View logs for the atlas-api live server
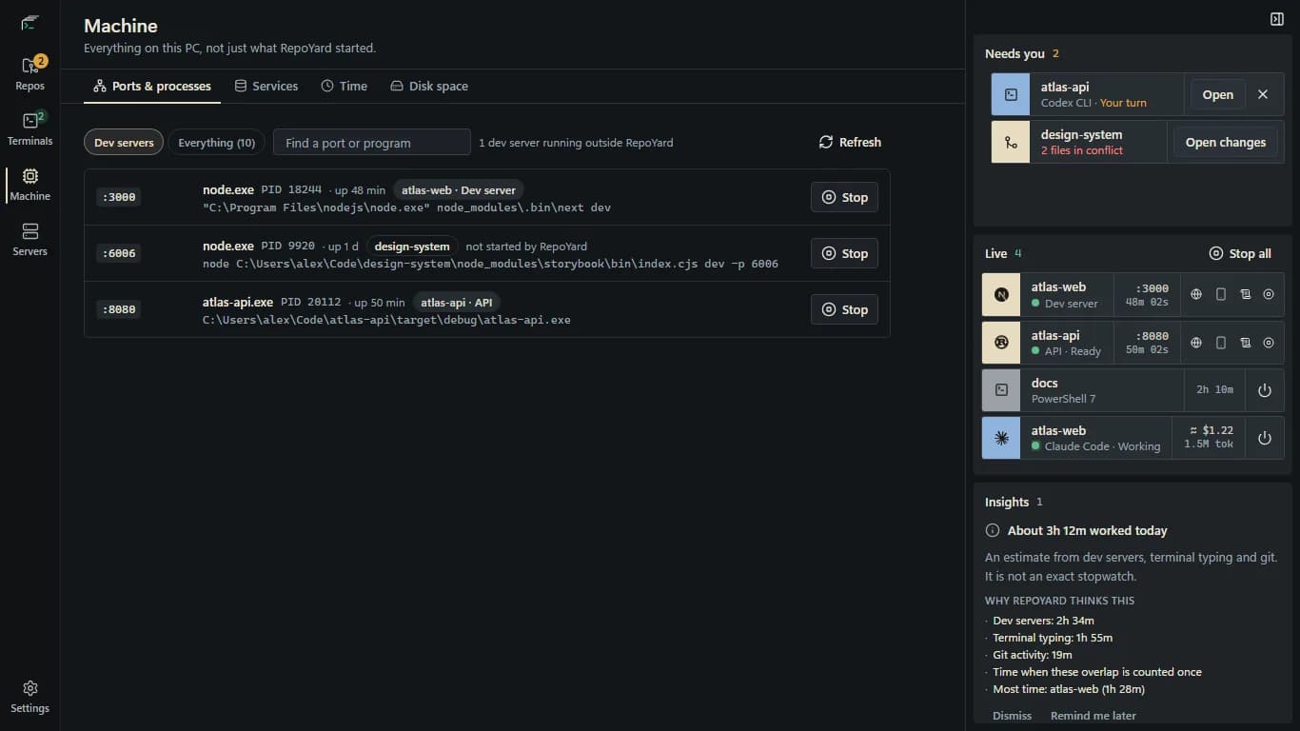The width and height of the screenshot is (1300, 731). 1245,343
